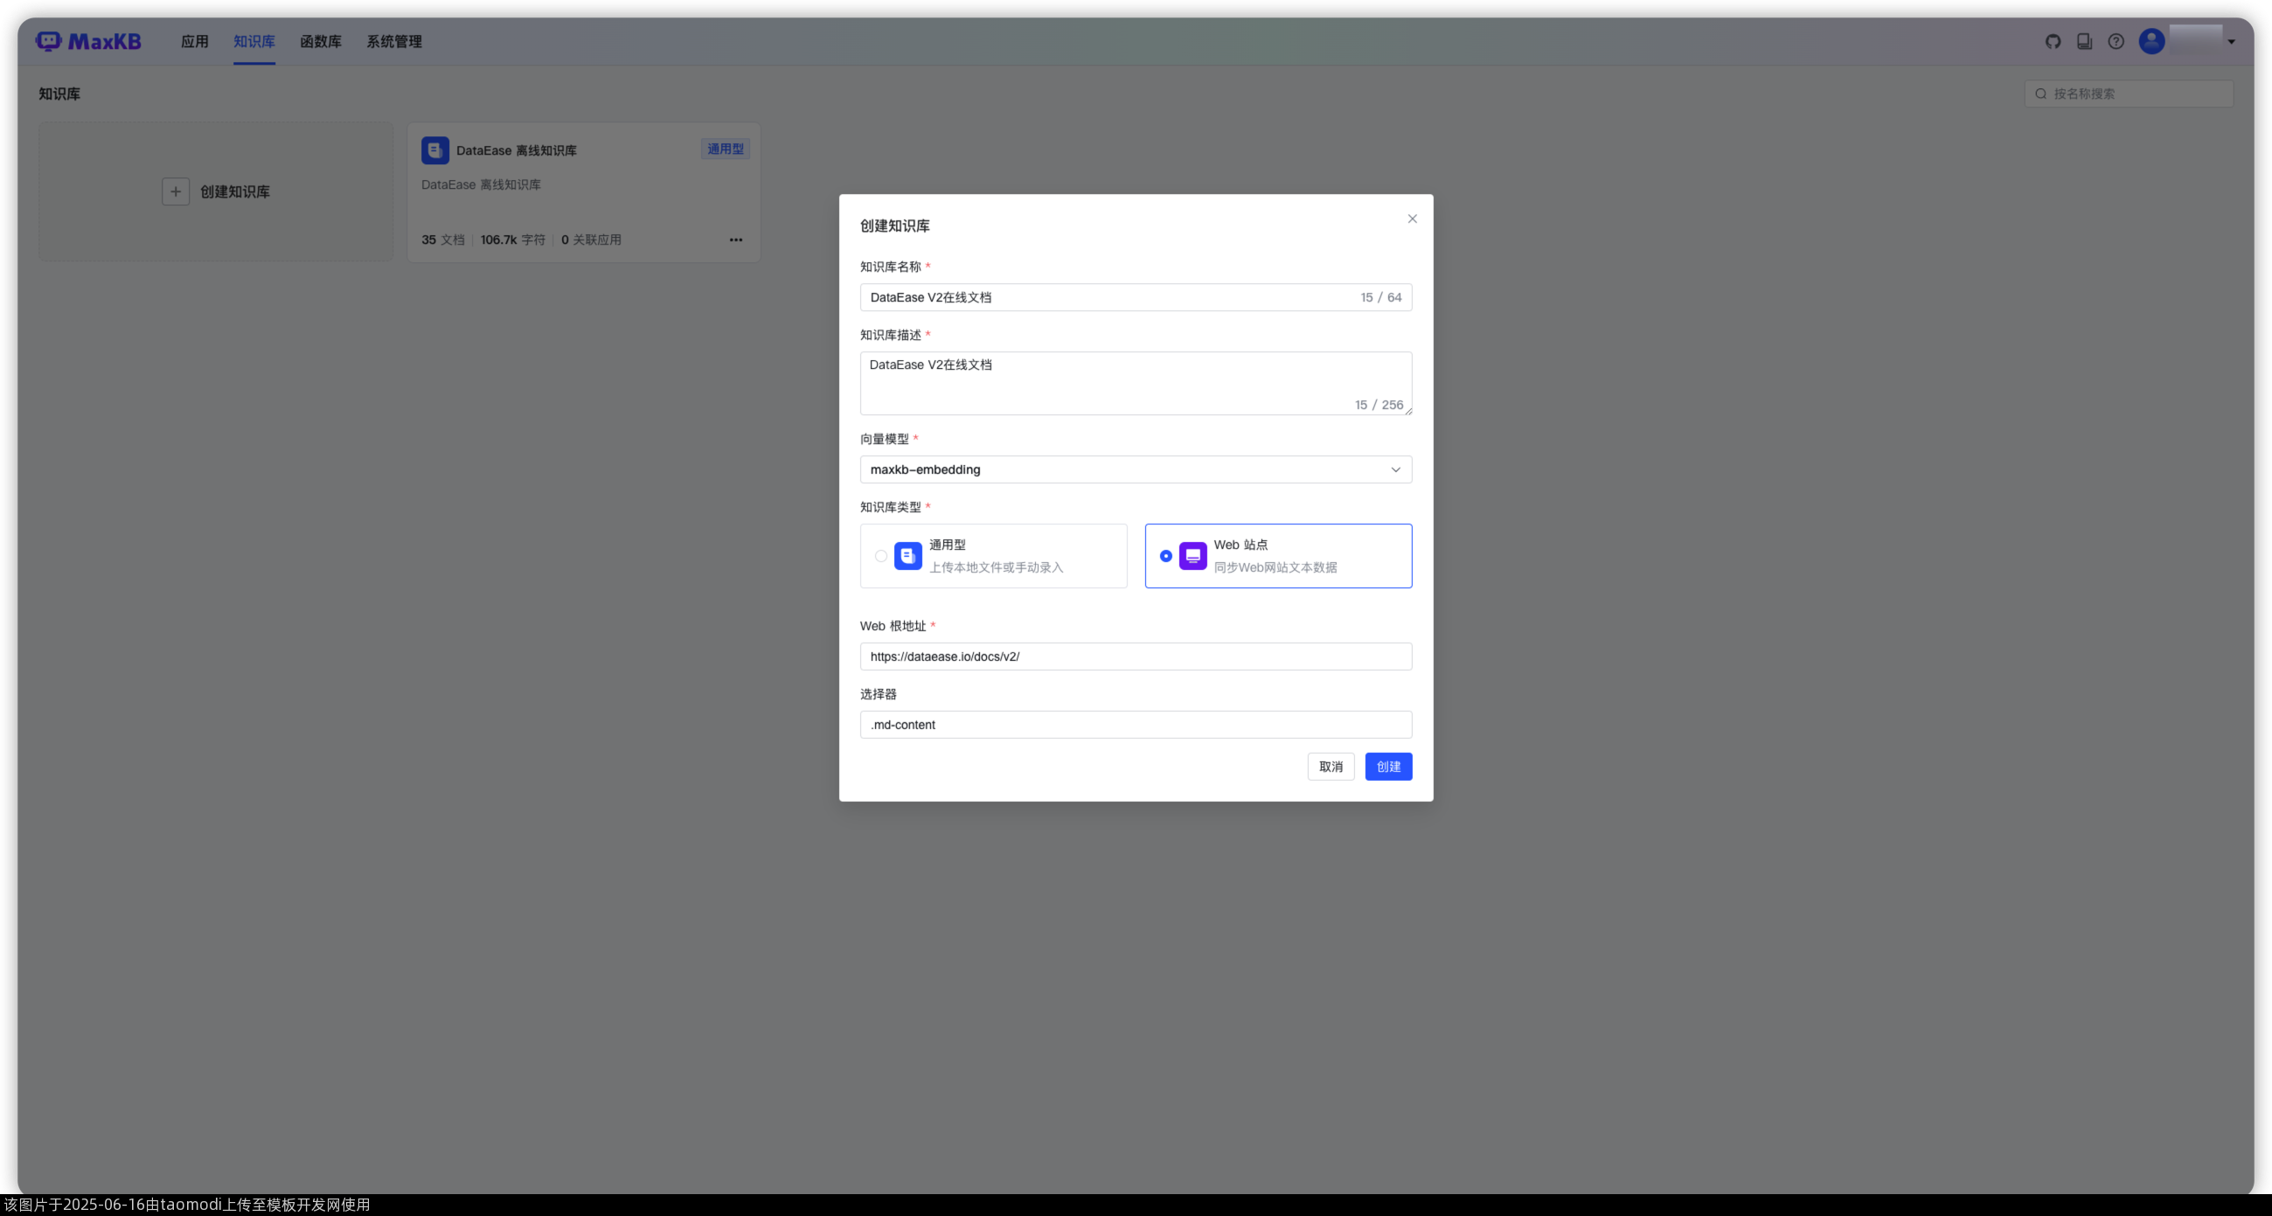Open the 函数库 tab
Viewport: 2272px width, 1216px height.
(320, 41)
